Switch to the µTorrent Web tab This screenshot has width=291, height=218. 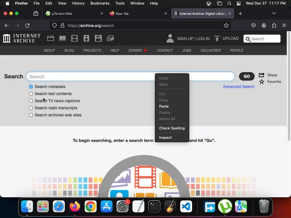pos(74,14)
